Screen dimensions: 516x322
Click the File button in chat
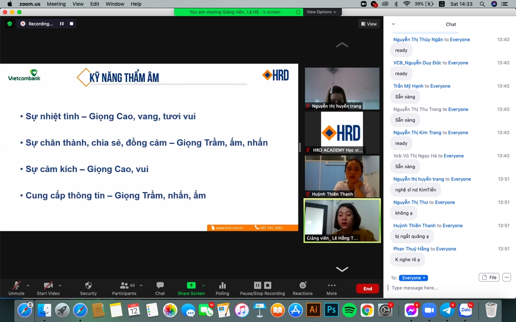tap(489, 277)
